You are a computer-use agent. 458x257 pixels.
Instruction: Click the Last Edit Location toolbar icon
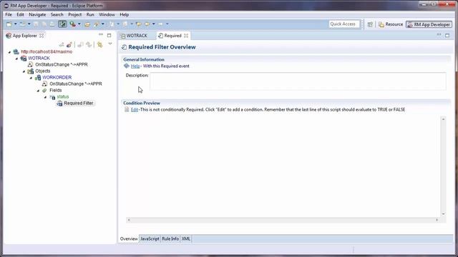point(138,24)
